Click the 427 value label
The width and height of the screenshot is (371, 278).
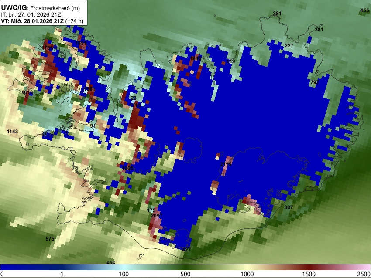[x=186, y=249]
